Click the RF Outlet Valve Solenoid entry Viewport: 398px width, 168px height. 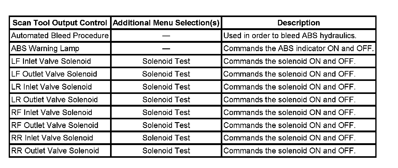click(55, 125)
